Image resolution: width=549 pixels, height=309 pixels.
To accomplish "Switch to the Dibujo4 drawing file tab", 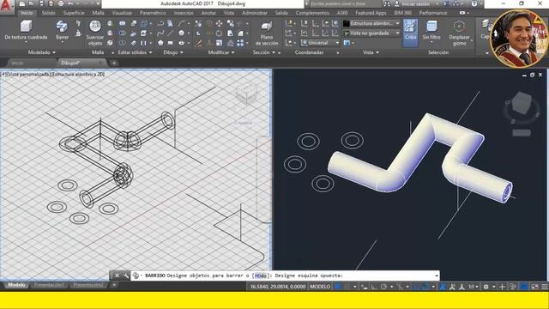I will point(81,63).
